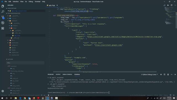Open Firefox from the taskbar
The image size is (177, 100).
pos(34,98)
